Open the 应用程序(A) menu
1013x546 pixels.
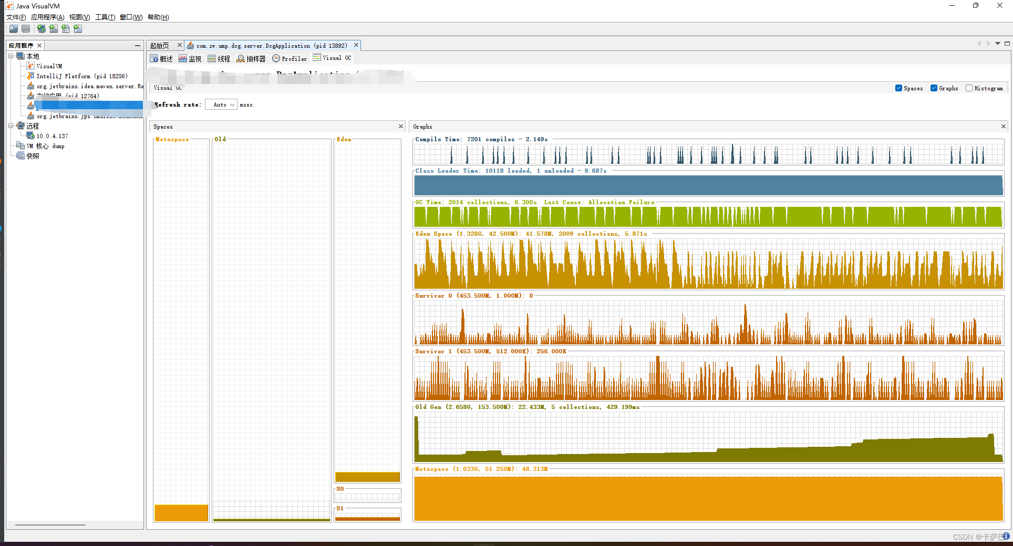pos(48,17)
